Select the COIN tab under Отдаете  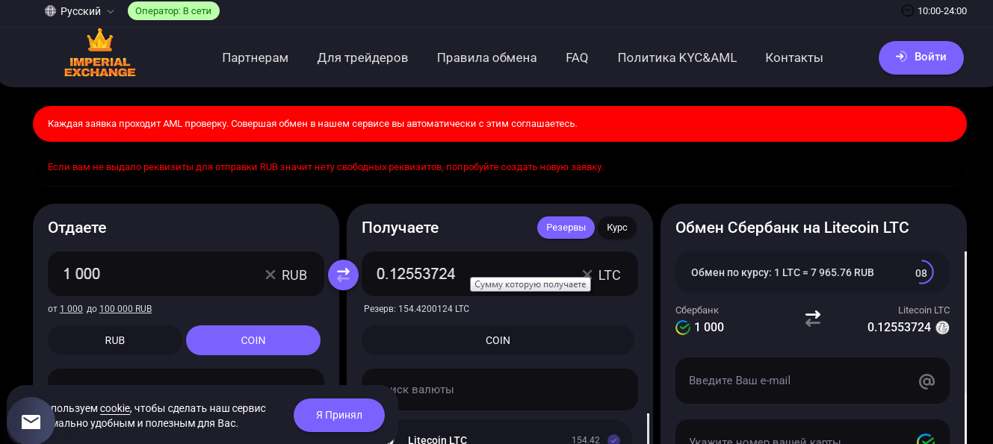[x=253, y=340]
